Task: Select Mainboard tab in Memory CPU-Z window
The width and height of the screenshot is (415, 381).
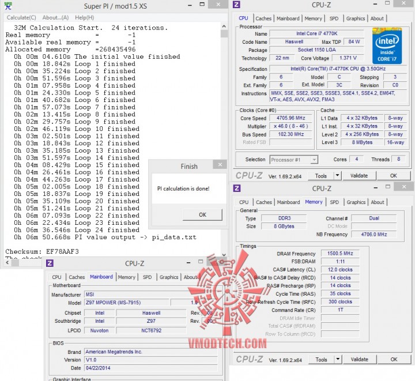Action: coord(289,202)
